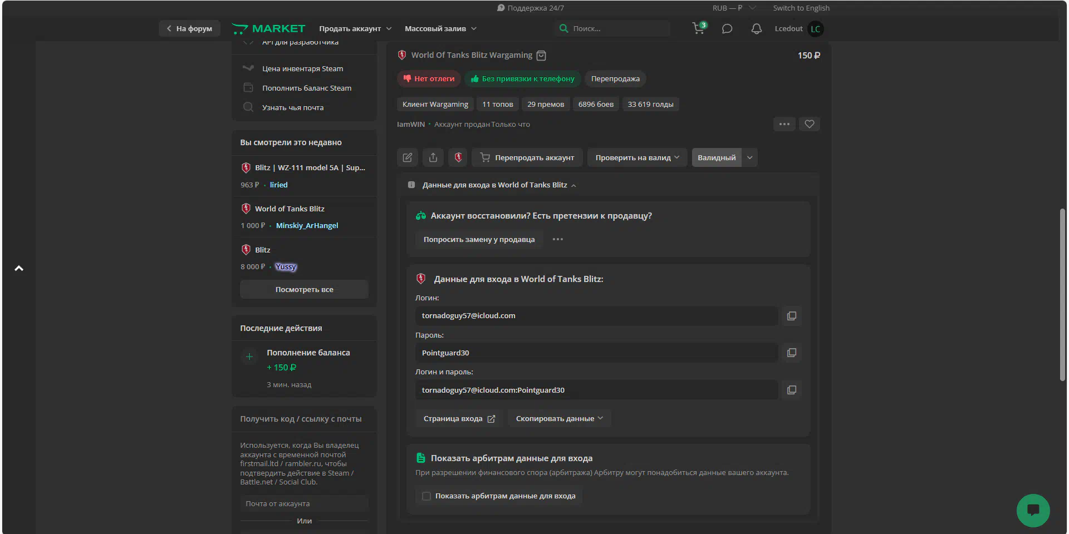
Task: Add account to favorites heart icon
Action: [810, 124]
